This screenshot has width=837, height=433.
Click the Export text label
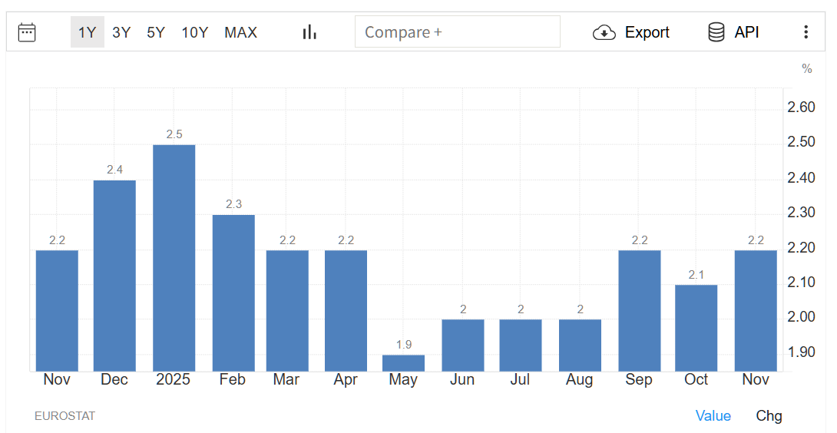(647, 32)
